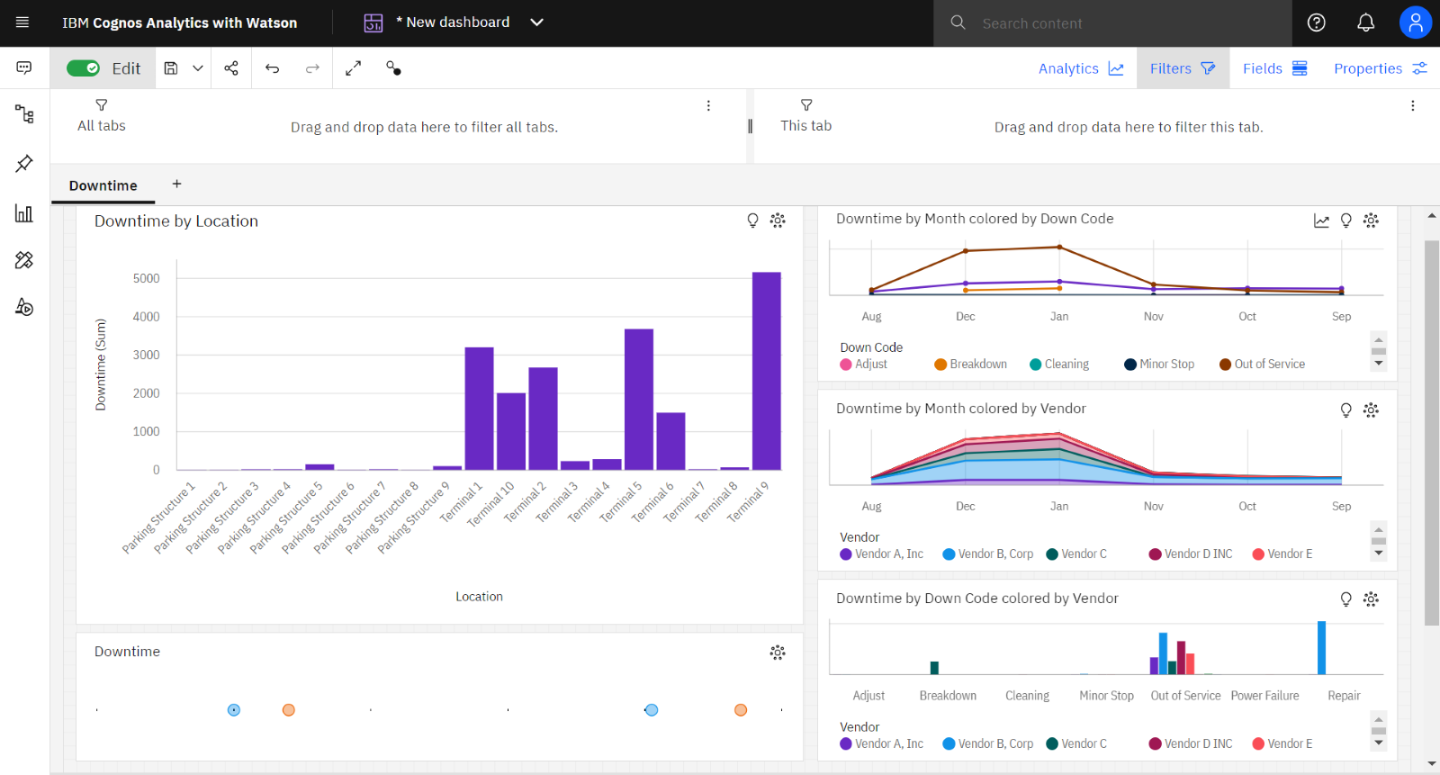The width and height of the screenshot is (1440, 775).
Task: Show insights for Downtime by Down Code Vendor
Action: pyautogui.click(x=1346, y=599)
